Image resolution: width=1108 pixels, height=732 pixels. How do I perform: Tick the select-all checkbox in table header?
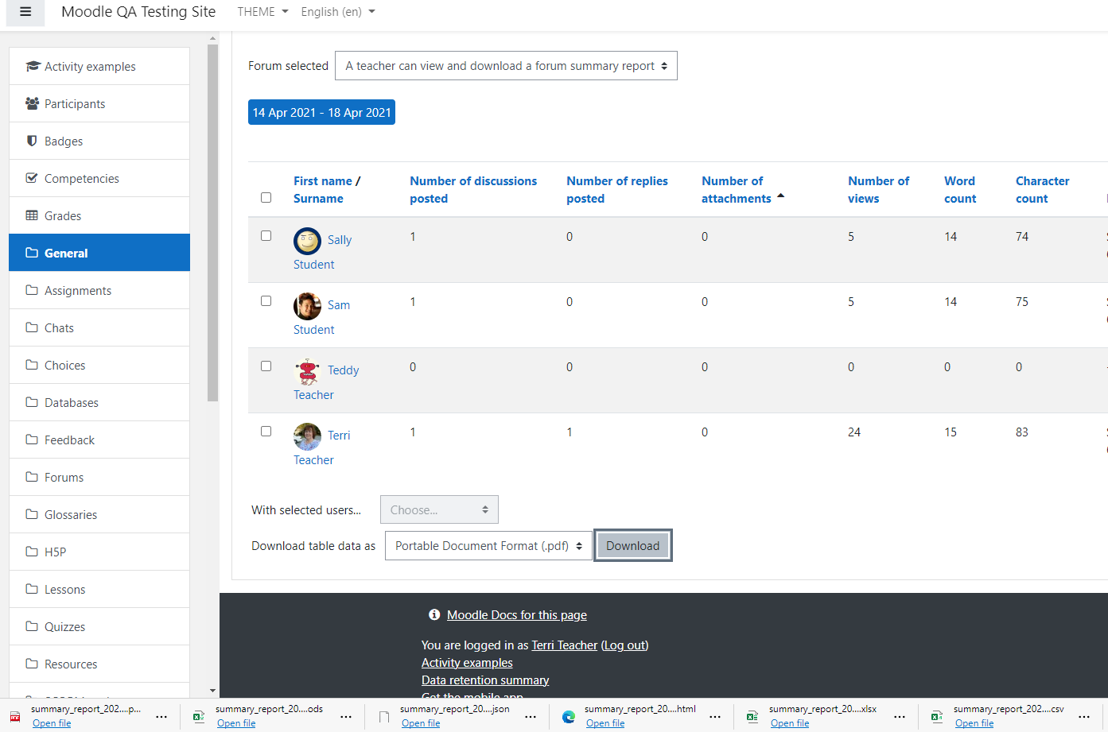tap(266, 197)
